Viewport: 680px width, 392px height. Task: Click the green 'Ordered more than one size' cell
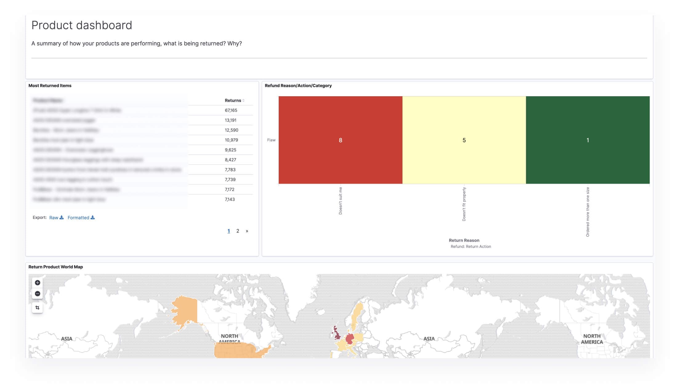[588, 140]
